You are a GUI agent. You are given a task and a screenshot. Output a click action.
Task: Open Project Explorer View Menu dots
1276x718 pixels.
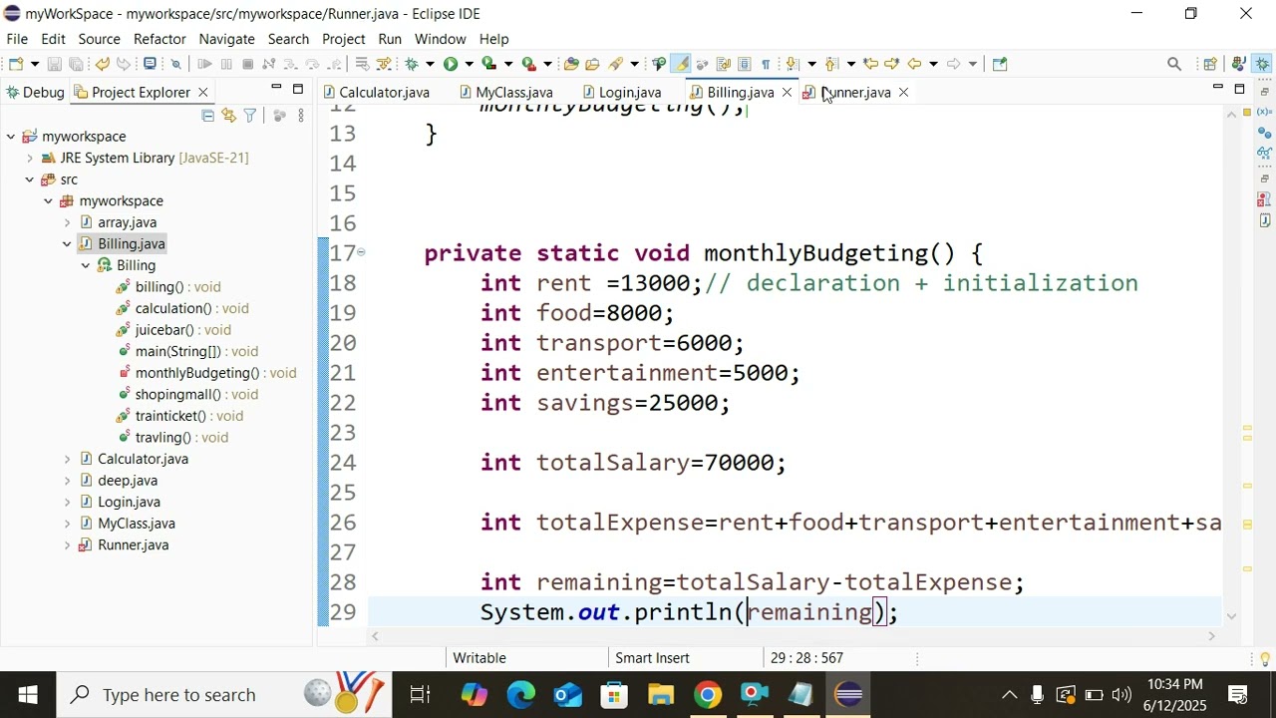[301, 116]
